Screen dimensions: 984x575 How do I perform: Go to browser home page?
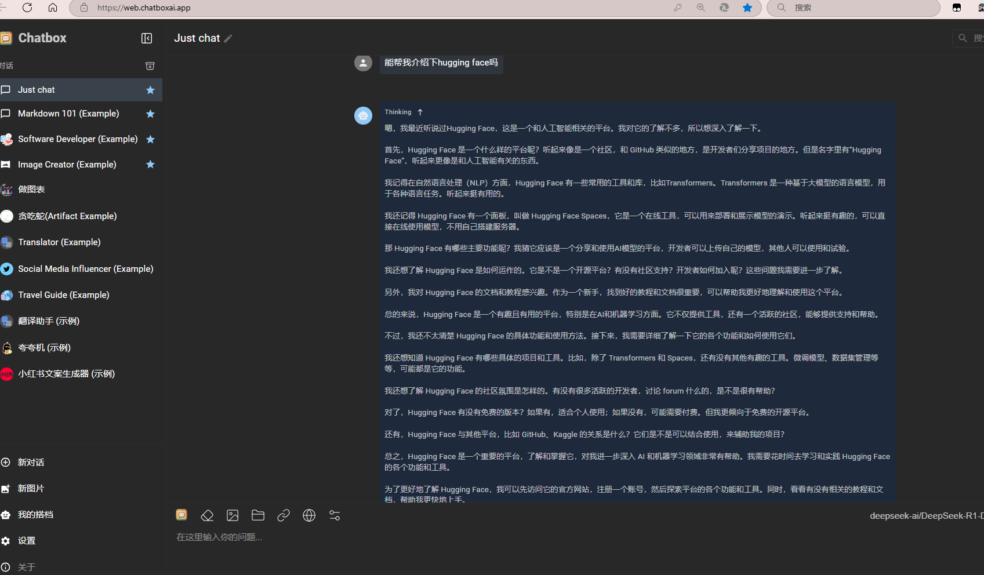tap(53, 8)
